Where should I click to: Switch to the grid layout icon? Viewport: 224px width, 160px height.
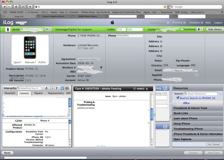(x=67, y=88)
